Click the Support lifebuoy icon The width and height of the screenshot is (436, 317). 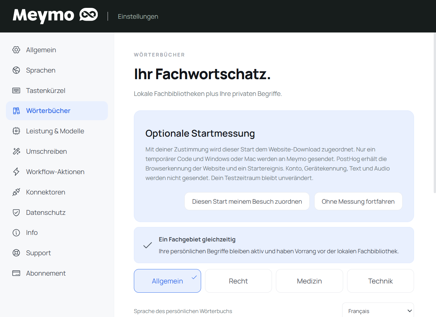click(x=16, y=253)
